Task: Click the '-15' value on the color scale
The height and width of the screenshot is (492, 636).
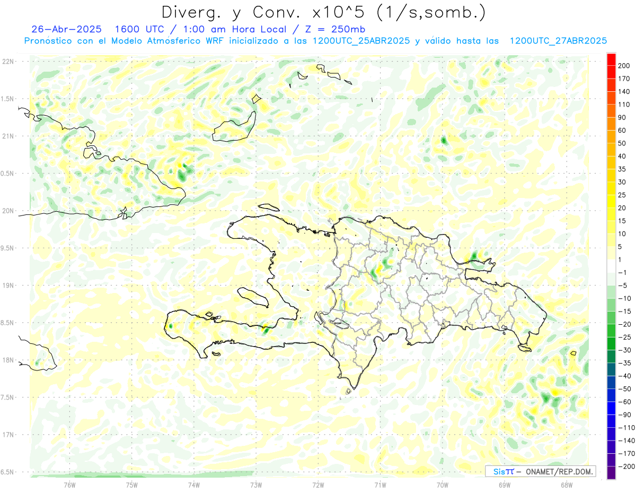Action: 624,312
